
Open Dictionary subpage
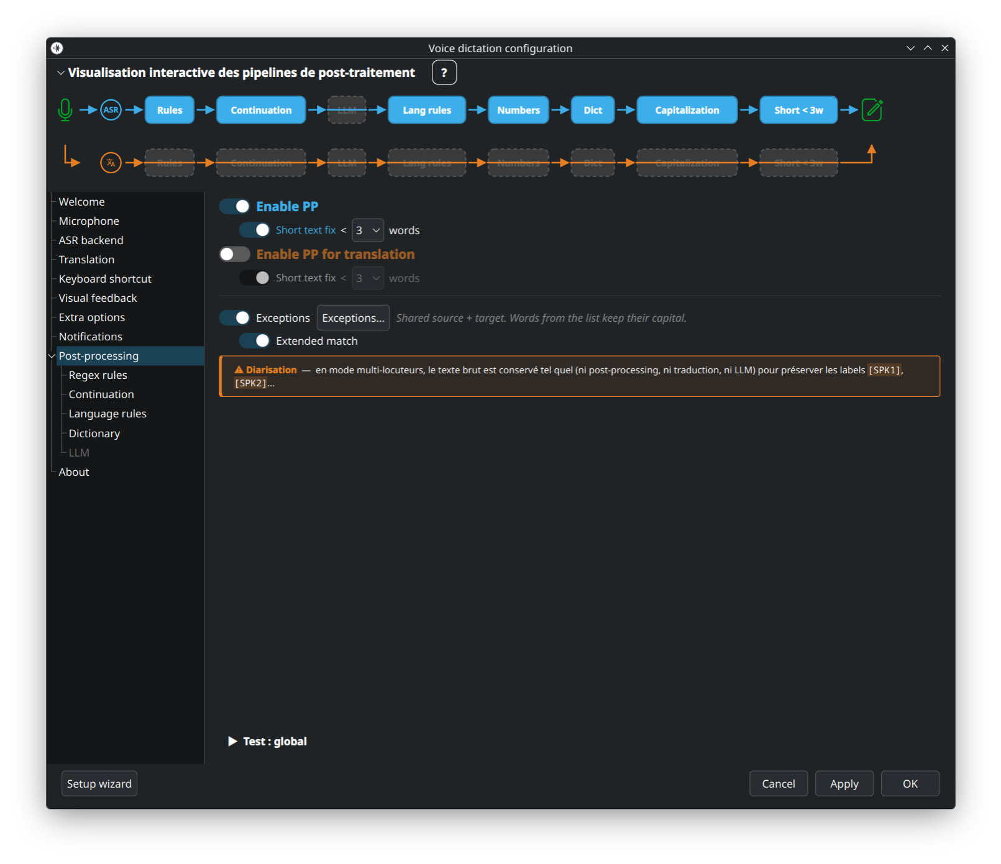94,433
